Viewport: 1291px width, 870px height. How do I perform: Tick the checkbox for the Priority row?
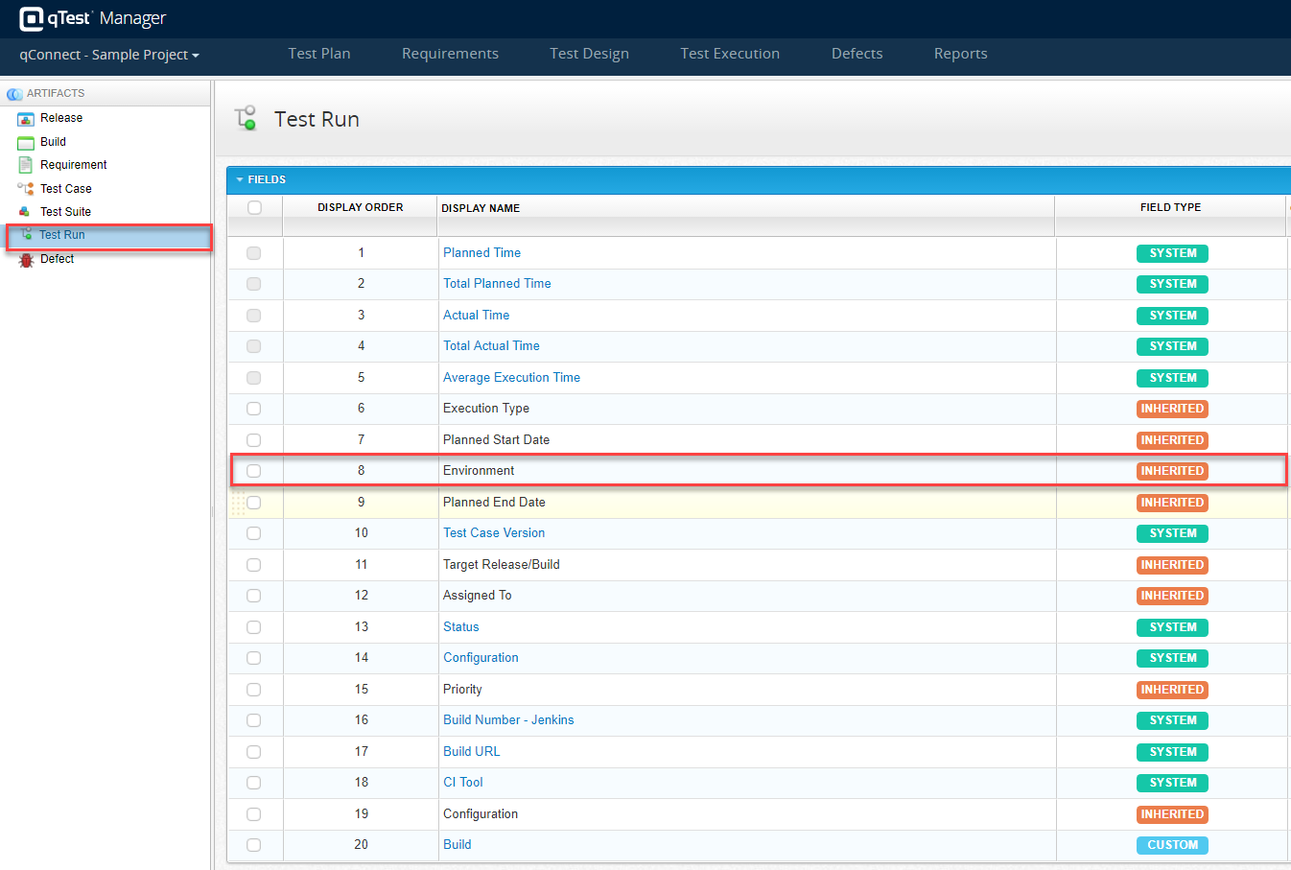click(x=254, y=690)
